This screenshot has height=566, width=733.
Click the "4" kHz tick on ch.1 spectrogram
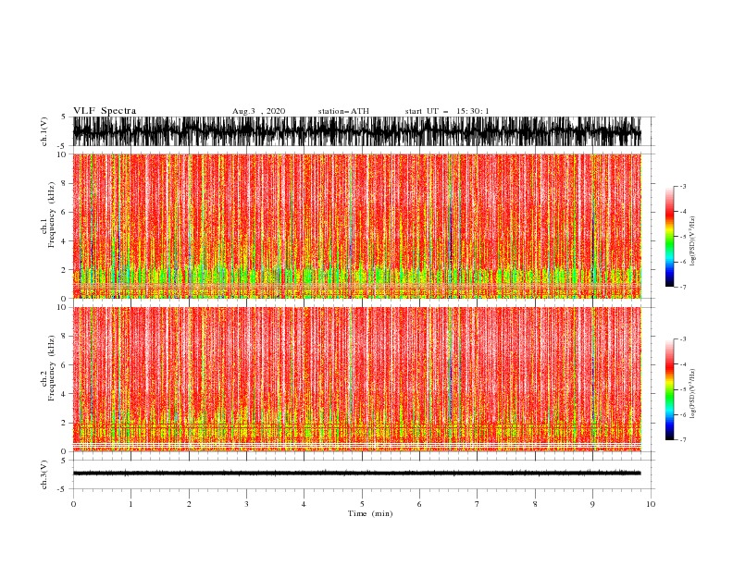pos(65,241)
